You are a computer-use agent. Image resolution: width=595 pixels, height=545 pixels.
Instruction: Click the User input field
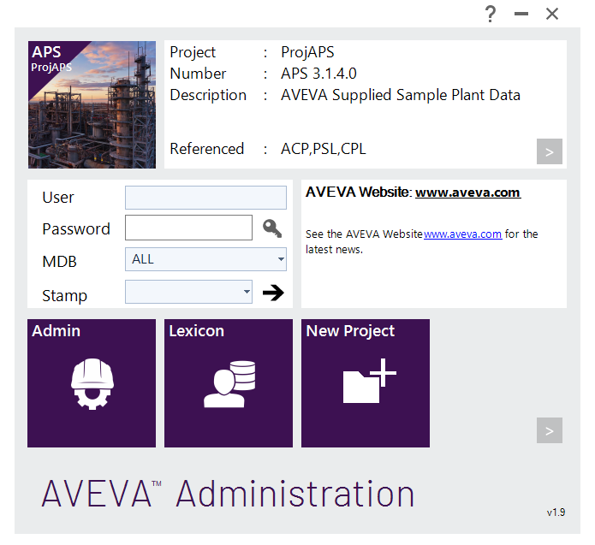[205, 198]
